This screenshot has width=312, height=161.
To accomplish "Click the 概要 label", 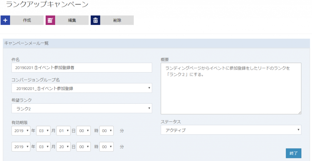I will coord(165,59).
